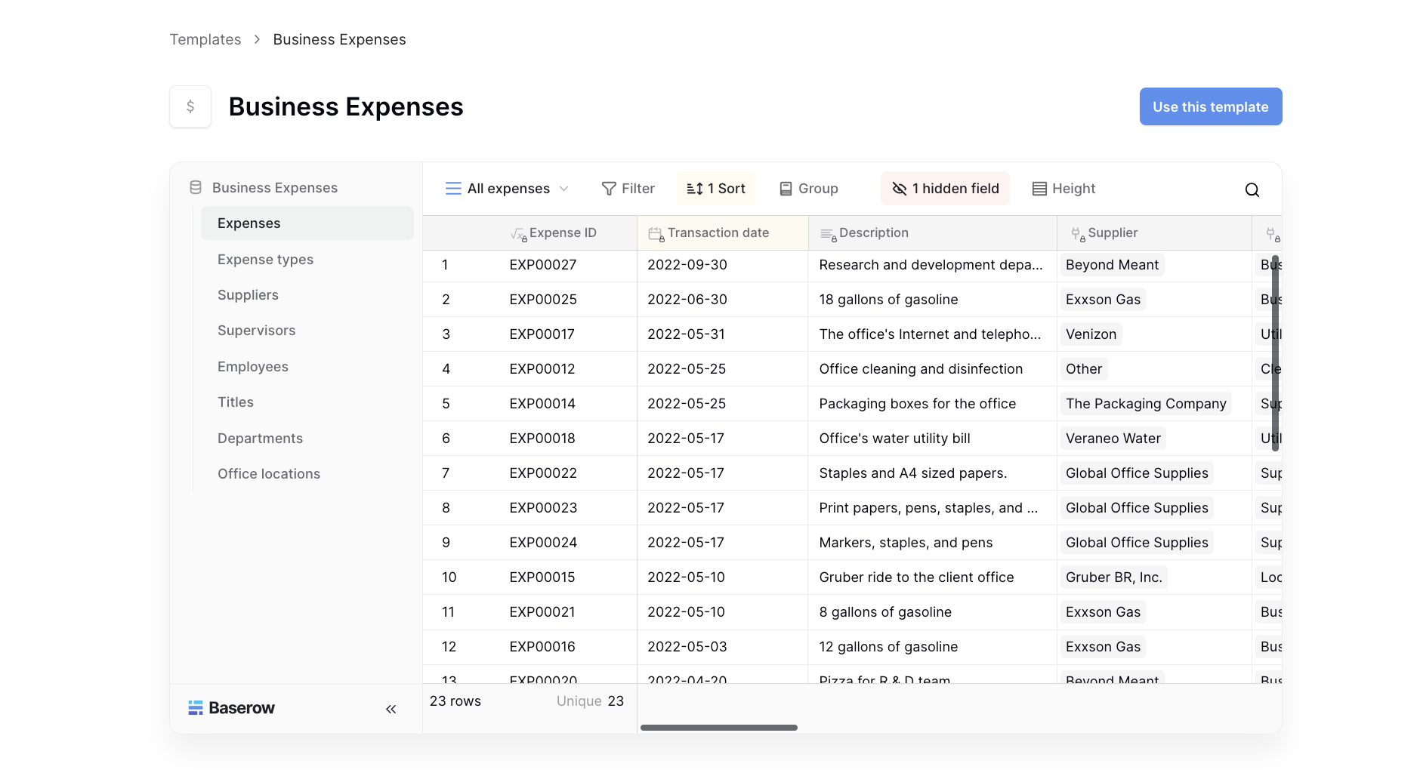
Task: Select Markers, staples, and pens cell
Action: (933, 543)
